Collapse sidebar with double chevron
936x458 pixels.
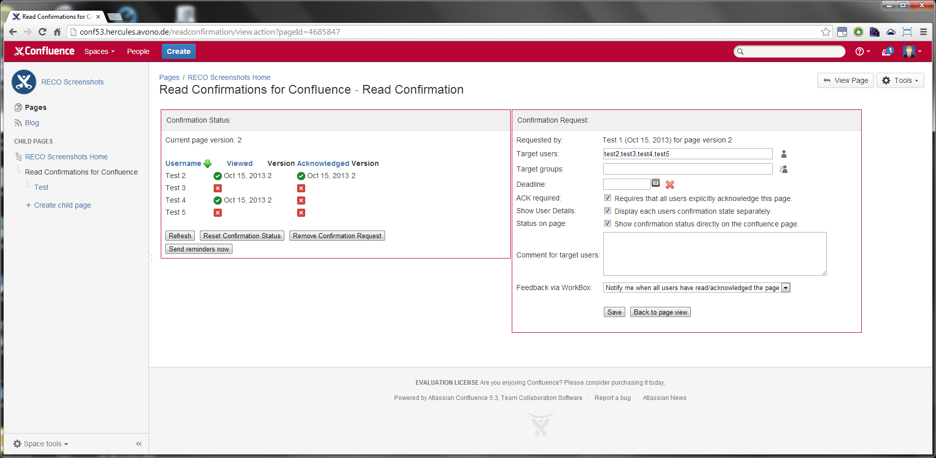pyautogui.click(x=139, y=444)
